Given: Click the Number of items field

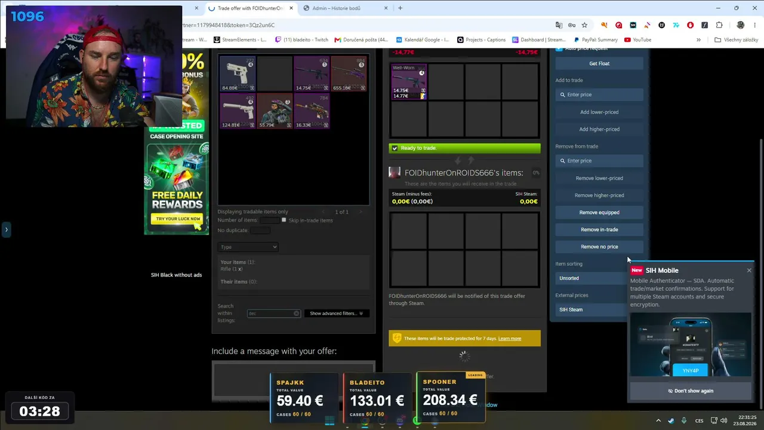Looking at the screenshot, I should 270,220.
